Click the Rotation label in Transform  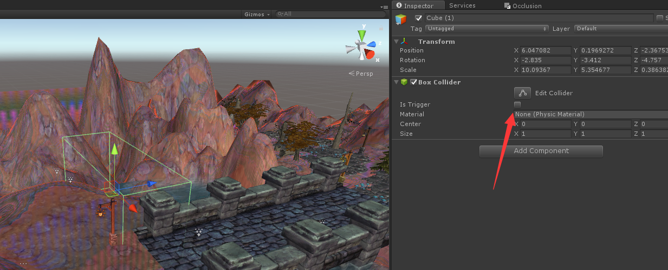click(x=412, y=60)
